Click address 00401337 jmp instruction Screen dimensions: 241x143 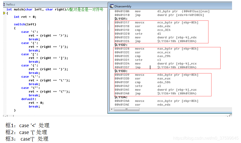coord(156,67)
